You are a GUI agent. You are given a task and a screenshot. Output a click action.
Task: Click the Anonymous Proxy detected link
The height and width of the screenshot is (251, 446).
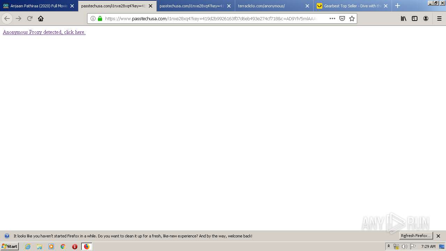point(44,32)
